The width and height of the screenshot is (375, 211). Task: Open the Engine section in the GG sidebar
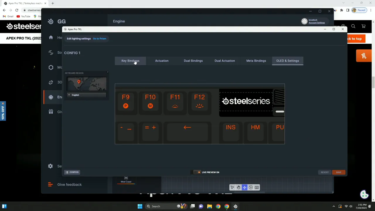pos(51,97)
